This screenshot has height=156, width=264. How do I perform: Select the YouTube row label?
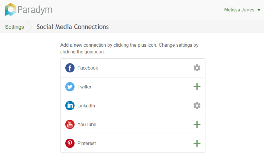point(87,125)
